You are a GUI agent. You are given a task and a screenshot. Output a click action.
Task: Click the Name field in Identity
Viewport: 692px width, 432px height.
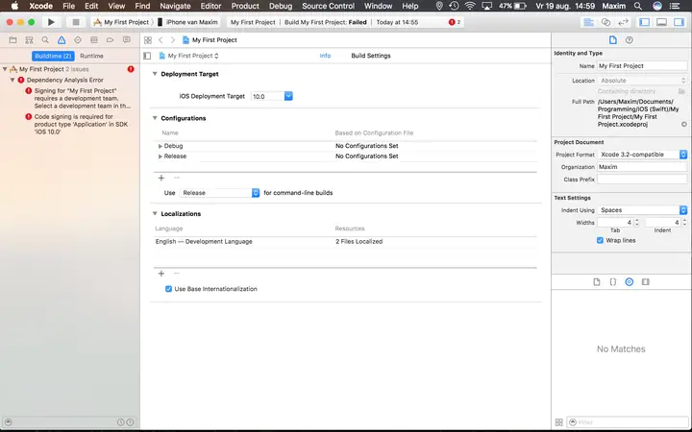[642, 66]
